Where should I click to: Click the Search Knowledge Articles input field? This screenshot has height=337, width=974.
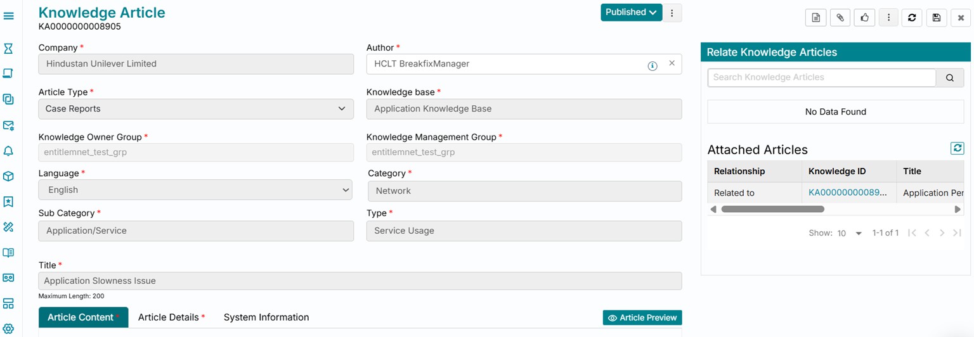pyautogui.click(x=821, y=77)
